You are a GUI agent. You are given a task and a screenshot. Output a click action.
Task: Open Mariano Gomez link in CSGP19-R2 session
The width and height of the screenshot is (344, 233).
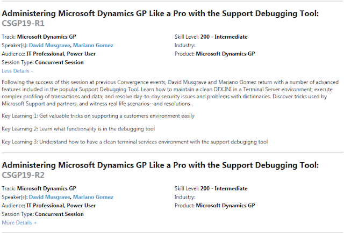click(x=93, y=197)
